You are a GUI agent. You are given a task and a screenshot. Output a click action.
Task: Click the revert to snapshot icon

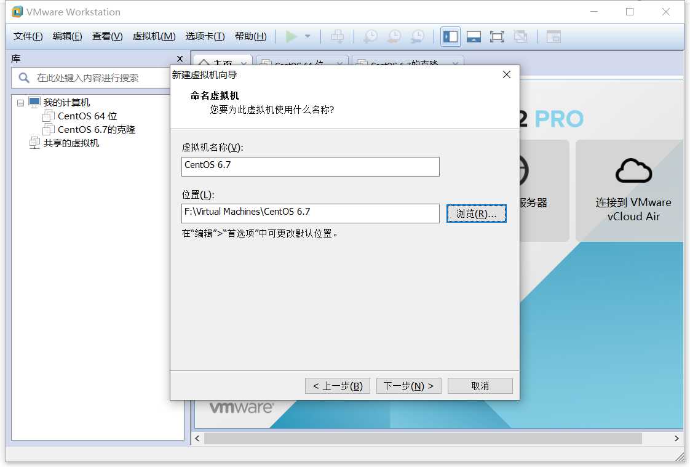tap(394, 36)
